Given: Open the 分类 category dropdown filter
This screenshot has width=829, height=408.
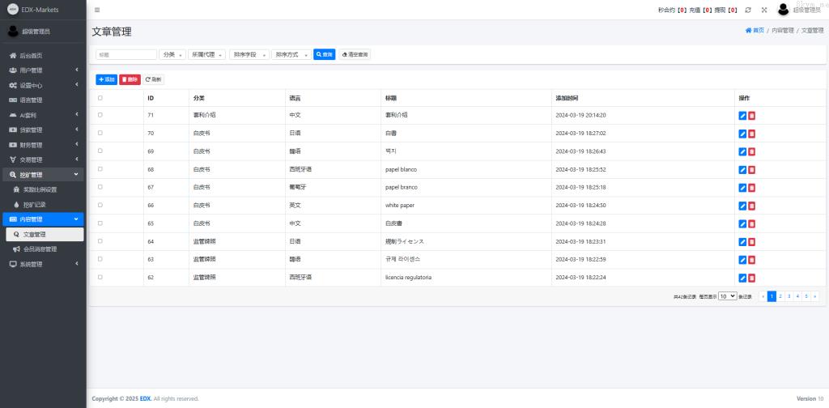Looking at the screenshot, I should [x=172, y=54].
